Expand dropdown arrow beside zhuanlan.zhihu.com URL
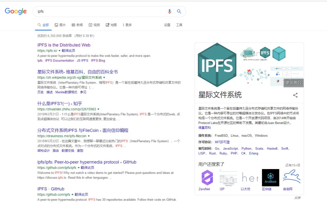Screen dimensions: 327x206 point(98,109)
